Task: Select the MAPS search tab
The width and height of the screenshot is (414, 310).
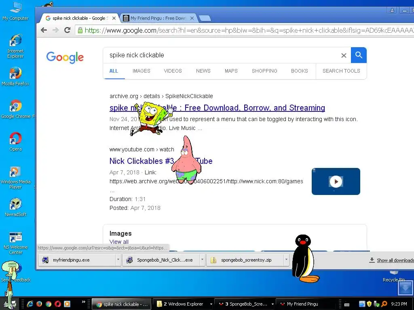Action: click(x=231, y=71)
